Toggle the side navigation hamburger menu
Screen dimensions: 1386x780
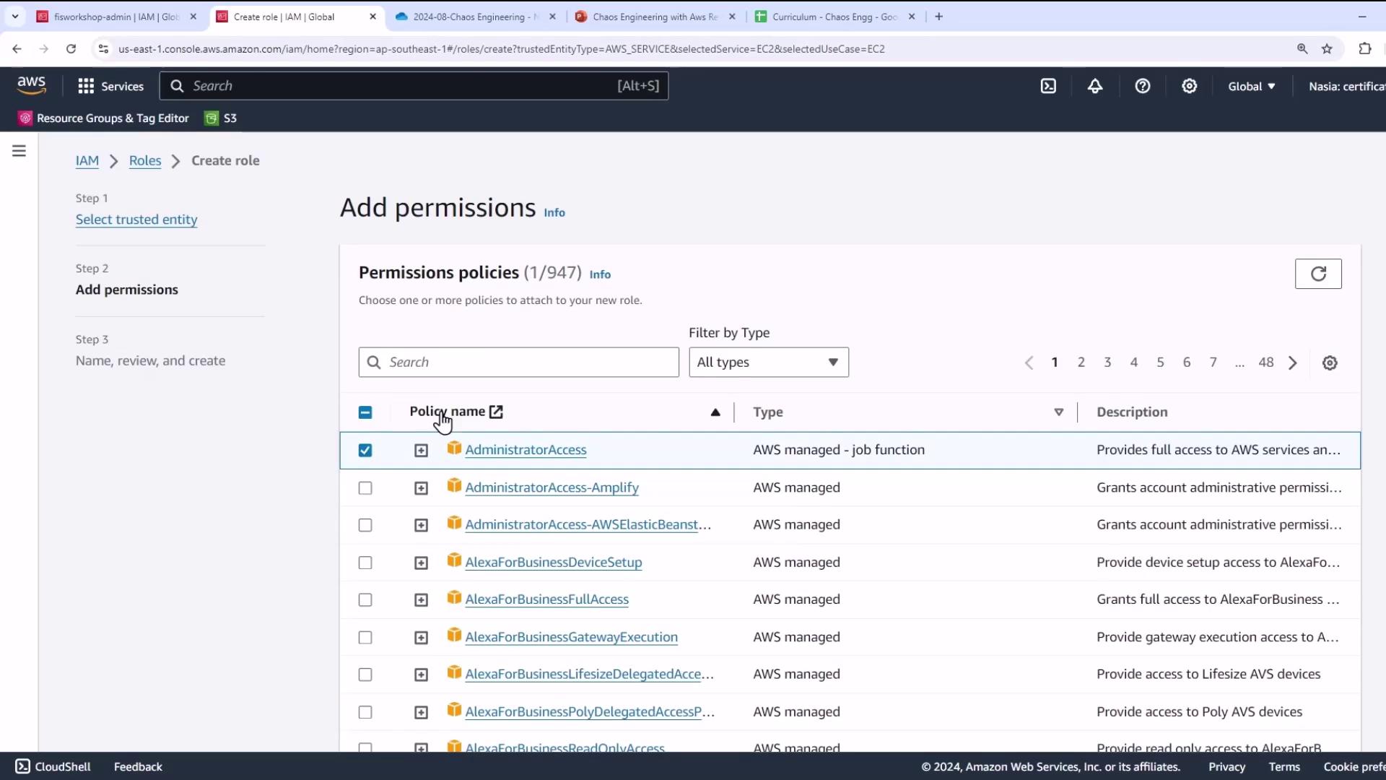pos(19,151)
